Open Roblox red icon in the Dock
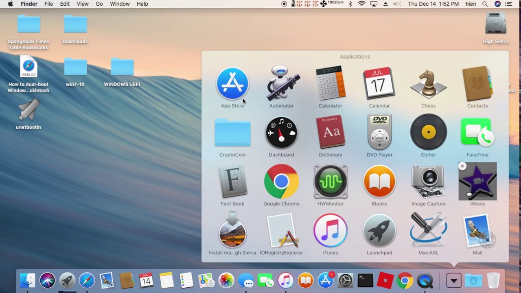The image size is (521, 293). point(385,280)
